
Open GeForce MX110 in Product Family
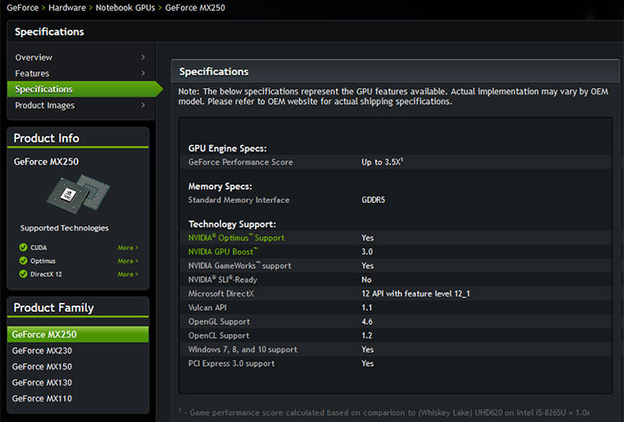(x=42, y=398)
